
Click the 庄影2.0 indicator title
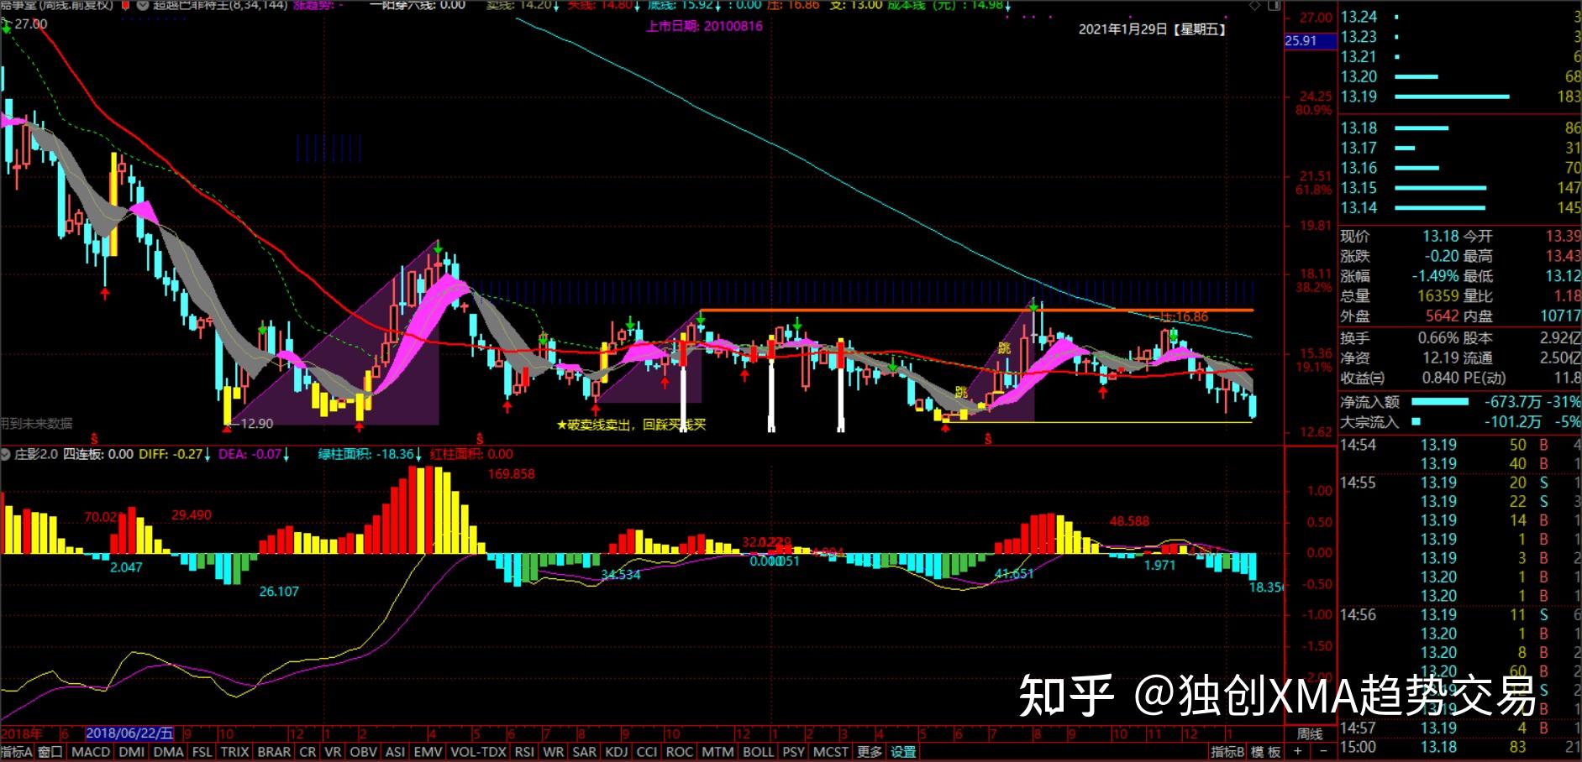click(36, 454)
